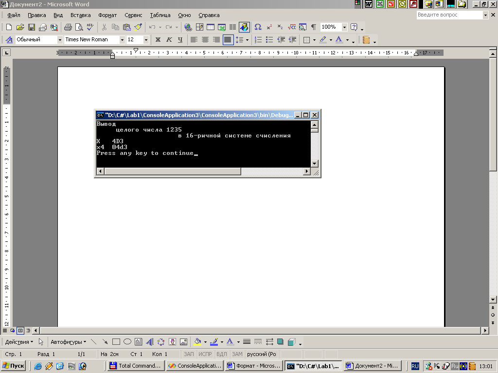
Task: Increase the paragraph indent
Action: tap(292, 40)
